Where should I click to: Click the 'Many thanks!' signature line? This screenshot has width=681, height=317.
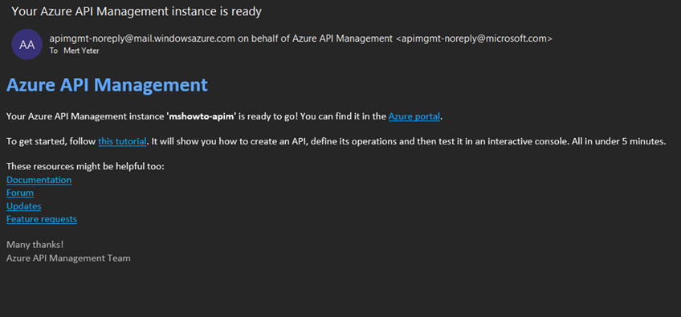[x=35, y=245]
